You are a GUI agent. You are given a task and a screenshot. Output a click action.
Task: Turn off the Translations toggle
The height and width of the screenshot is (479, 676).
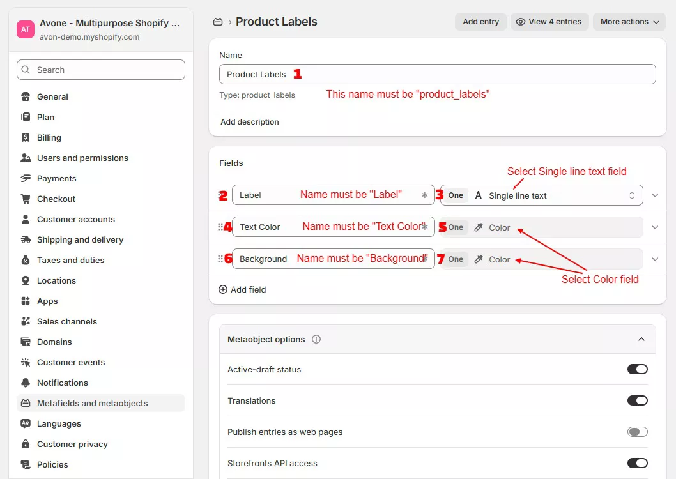click(637, 400)
